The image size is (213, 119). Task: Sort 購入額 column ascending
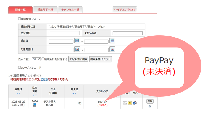point(73,93)
